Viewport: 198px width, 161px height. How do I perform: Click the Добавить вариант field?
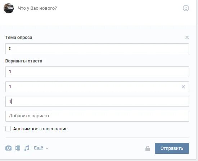coord(97,116)
